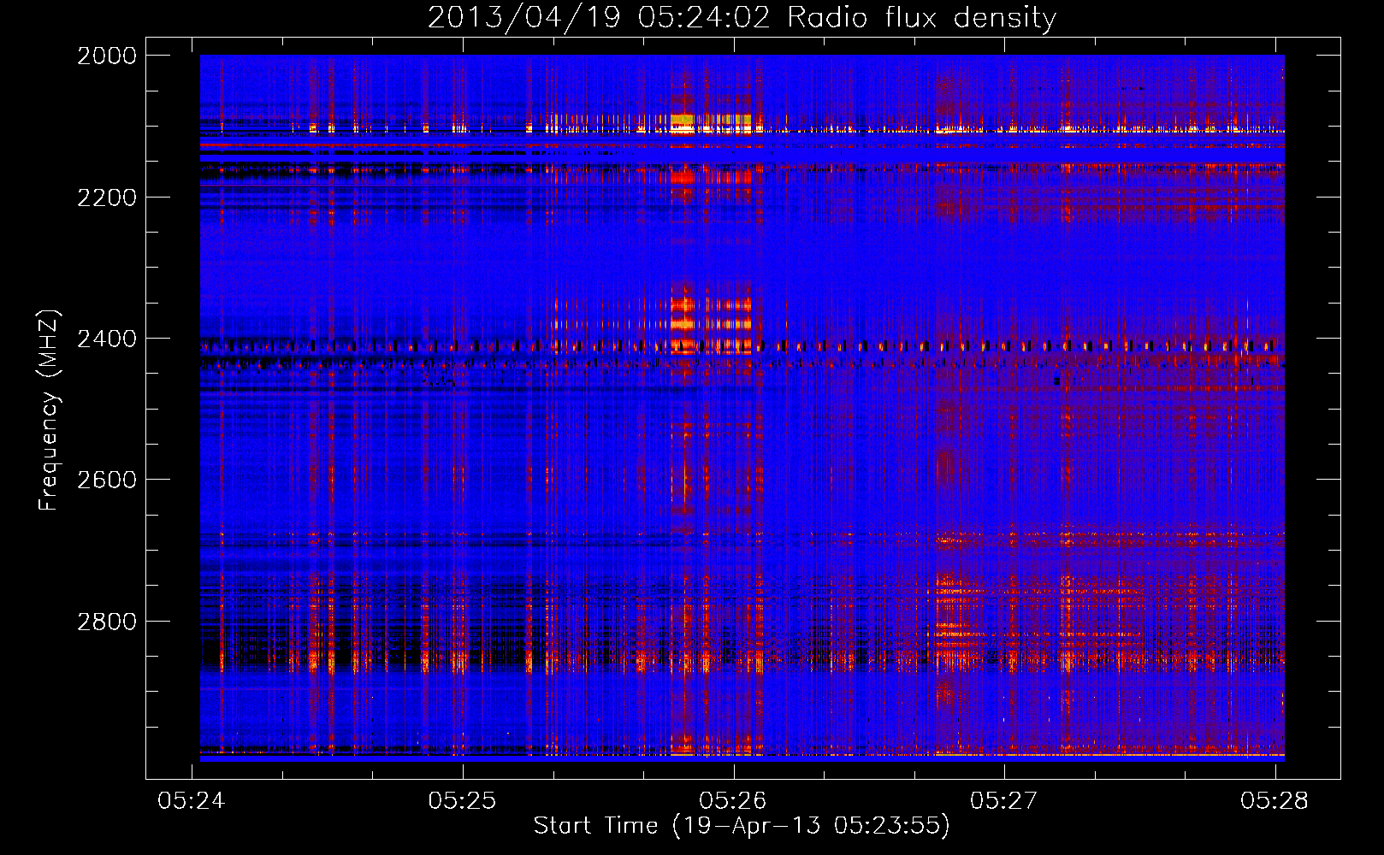
Task: Click the 2600 frequency tick label
Action: click(x=107, y=480)
